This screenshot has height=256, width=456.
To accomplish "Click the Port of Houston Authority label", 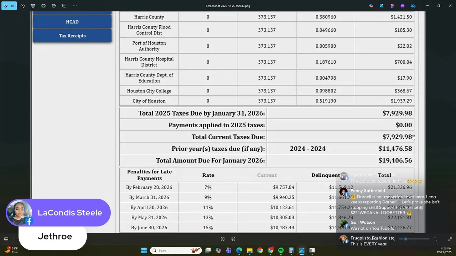I will (x=149, y=46).
